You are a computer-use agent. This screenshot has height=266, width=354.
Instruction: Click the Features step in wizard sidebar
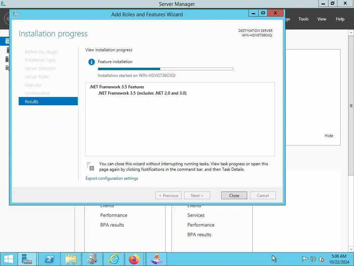33,85
